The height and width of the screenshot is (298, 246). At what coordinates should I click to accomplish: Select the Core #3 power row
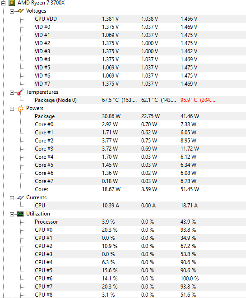click(139, 149)
